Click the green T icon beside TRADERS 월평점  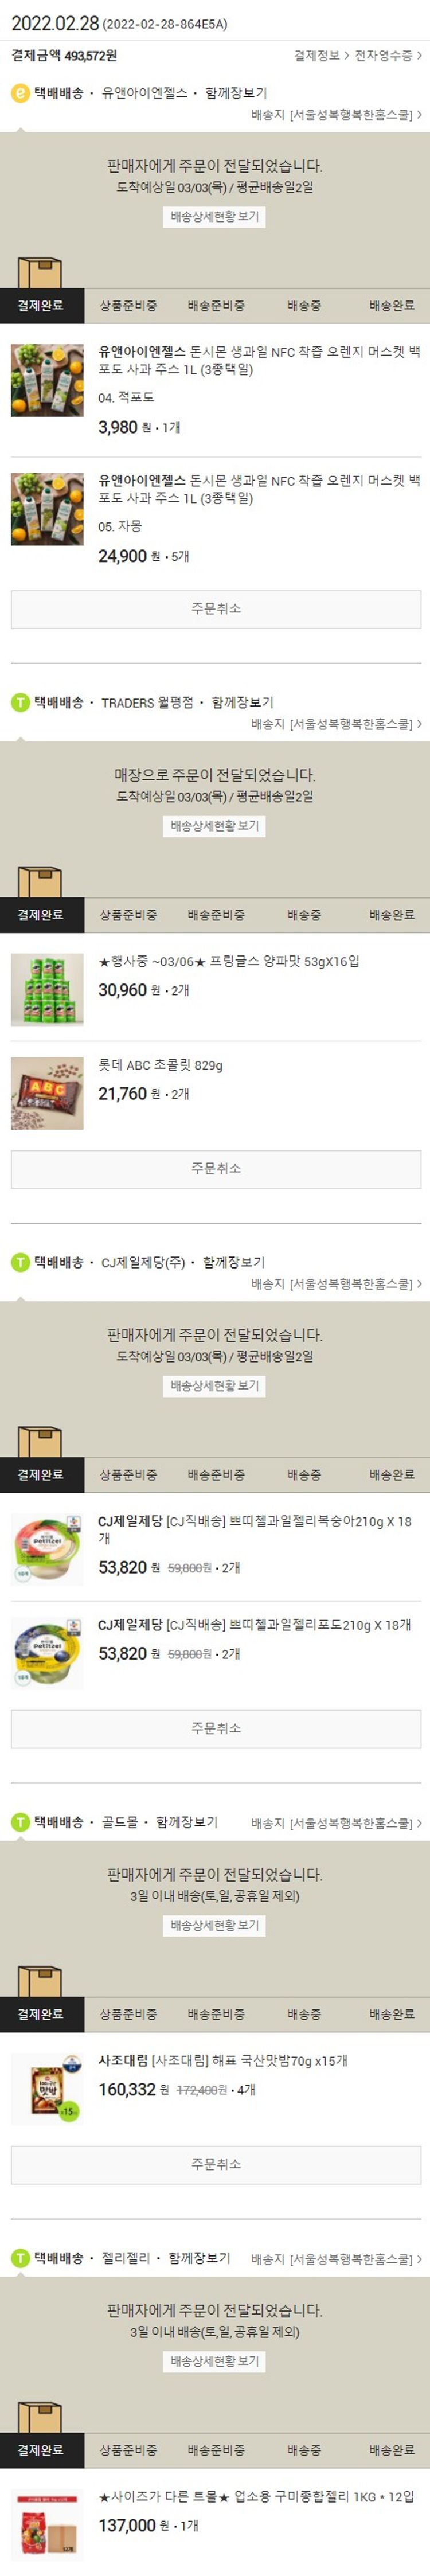tap(20, 702)
